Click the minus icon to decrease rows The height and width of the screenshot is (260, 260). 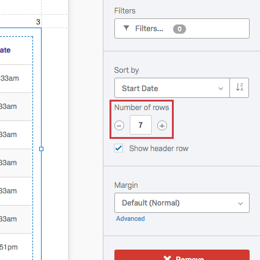[119, 125]
